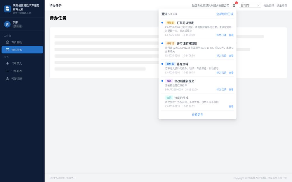292x182 pixels.
Task: Click the 合同 tag
Action: 169,98
